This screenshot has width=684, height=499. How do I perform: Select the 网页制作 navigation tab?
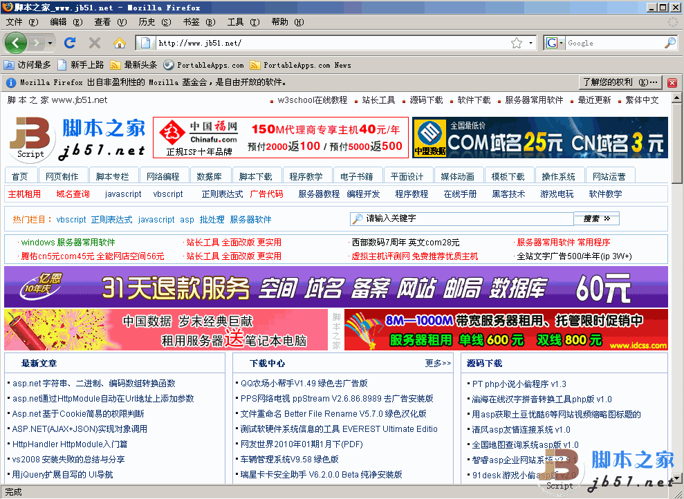point(62,176)
